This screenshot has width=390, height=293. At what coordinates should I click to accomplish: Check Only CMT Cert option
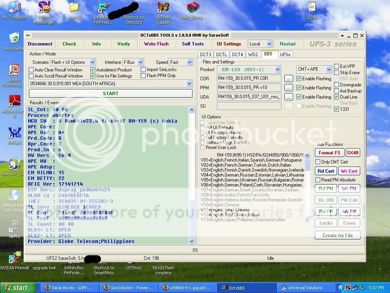[318, 162]
